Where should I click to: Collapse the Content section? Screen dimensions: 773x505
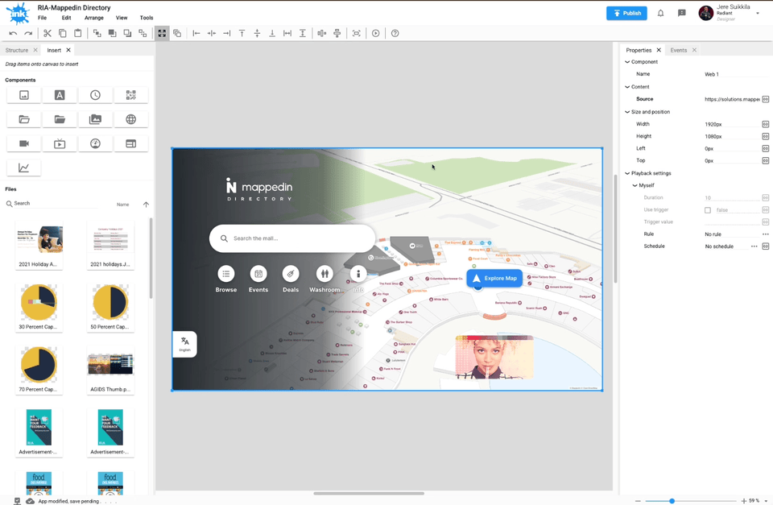[x=627, y=87]
